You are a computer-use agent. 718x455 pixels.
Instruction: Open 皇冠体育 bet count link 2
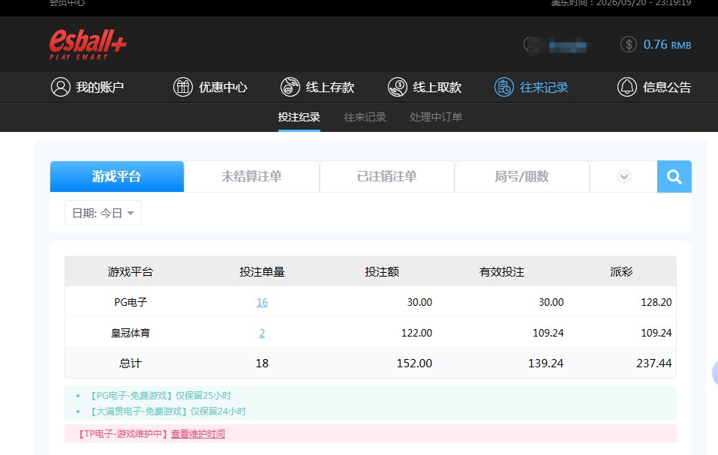[x=262, y=333]
